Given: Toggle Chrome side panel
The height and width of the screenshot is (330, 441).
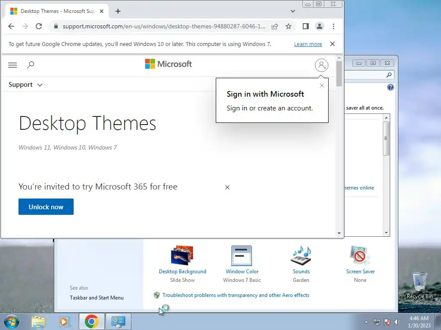Looking at the screenshot, I should 305,26.
